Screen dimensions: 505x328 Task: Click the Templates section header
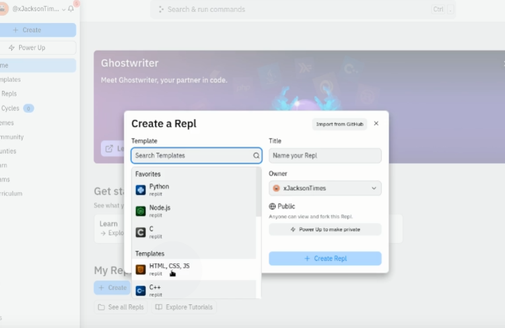click(150, 253)
